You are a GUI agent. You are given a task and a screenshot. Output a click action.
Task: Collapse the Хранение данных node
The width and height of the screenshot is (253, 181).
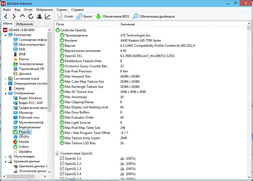coord(5,162)
